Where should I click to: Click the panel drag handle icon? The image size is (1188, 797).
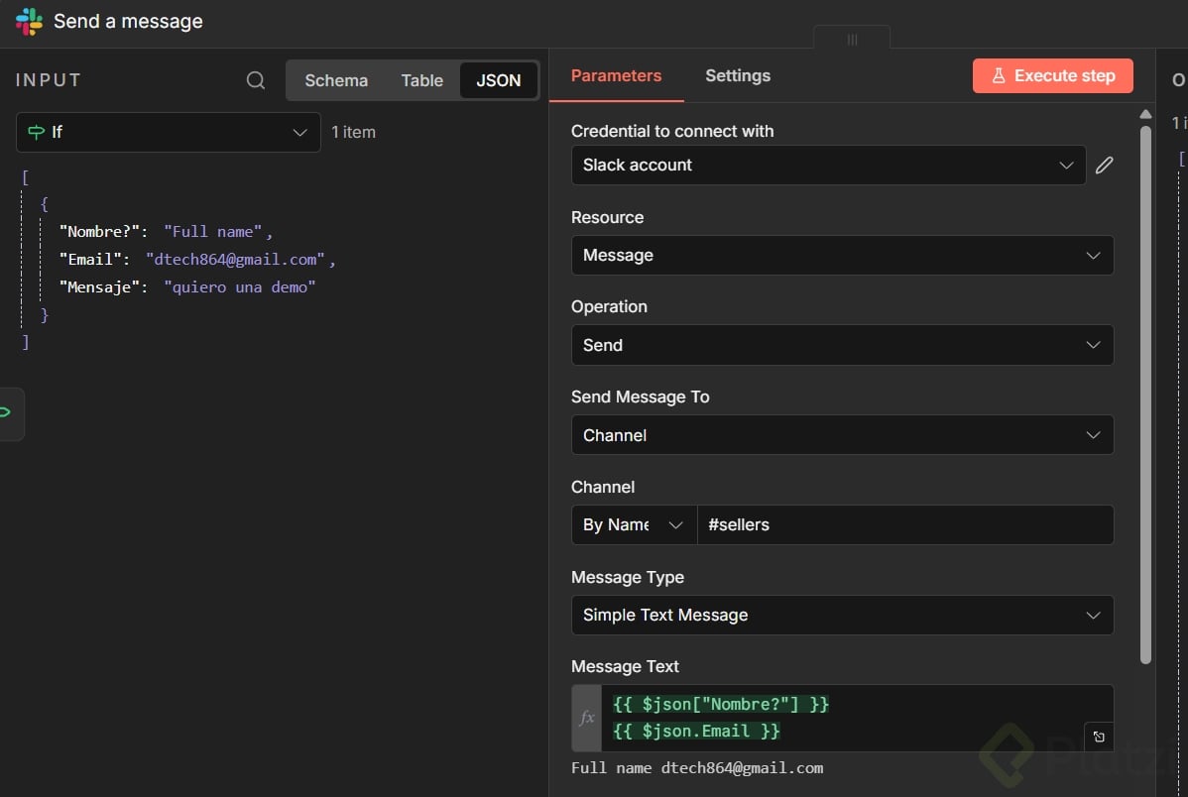[x=852, y=40]
